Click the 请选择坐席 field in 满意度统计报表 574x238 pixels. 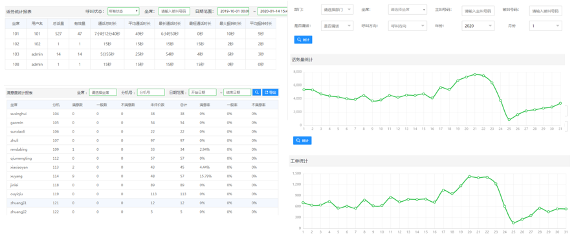click(103, 92)
